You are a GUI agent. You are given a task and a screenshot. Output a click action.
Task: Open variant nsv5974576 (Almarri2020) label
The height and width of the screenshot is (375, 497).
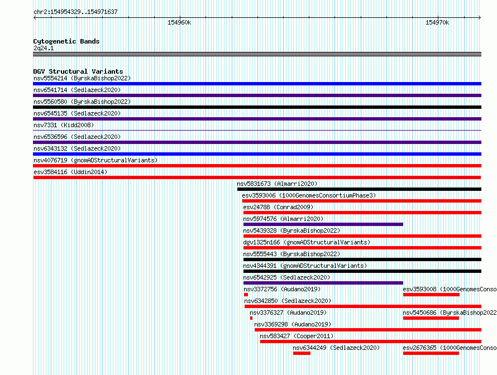tap(283, 219)
